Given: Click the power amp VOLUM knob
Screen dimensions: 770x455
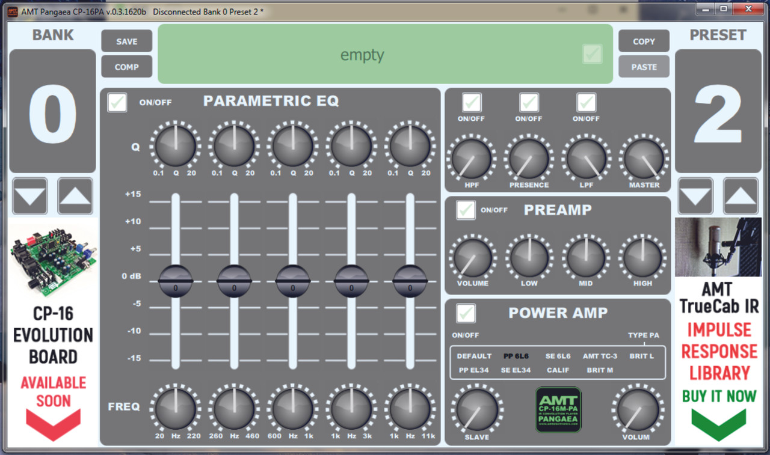Looking at the screenshot, I should 637,412.
